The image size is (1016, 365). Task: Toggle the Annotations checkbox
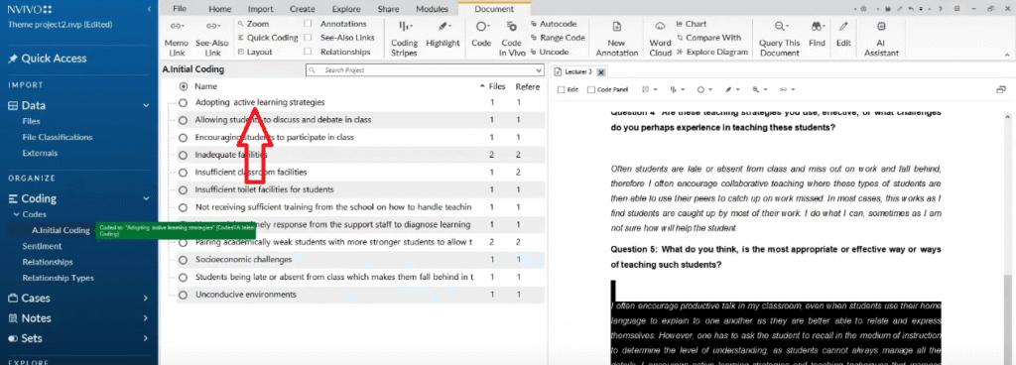(308, 24)
